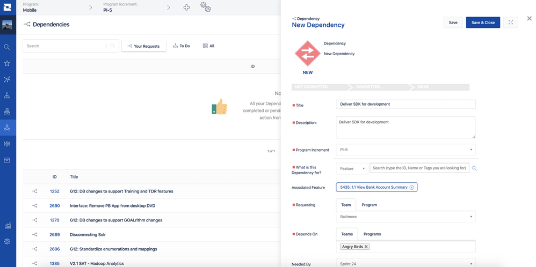Open the Feature type dropdown

[352, 169]
